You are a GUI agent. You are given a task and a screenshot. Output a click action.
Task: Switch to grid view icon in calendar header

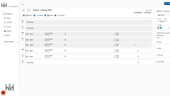coord(23,10)
